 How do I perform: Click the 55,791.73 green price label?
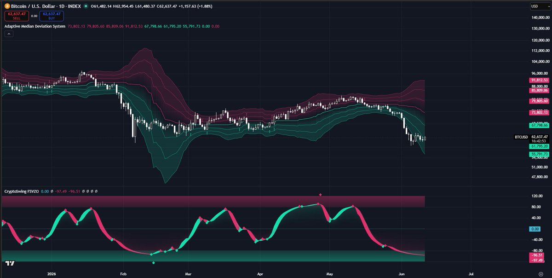[539, 154]
